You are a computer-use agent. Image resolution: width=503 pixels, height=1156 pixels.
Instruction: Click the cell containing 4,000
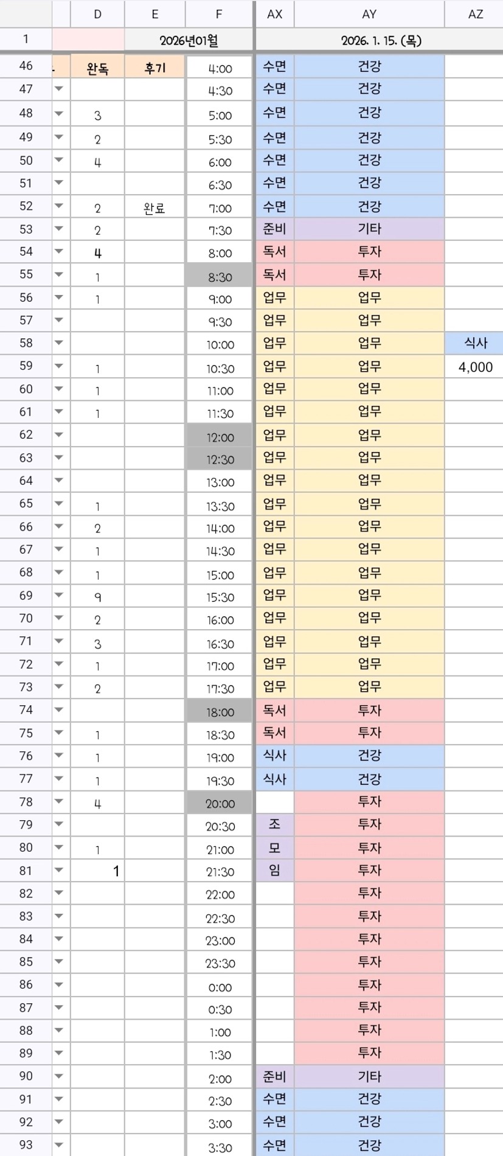pos(475,367)
